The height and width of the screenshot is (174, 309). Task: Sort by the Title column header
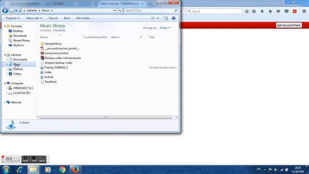(152, 37)
